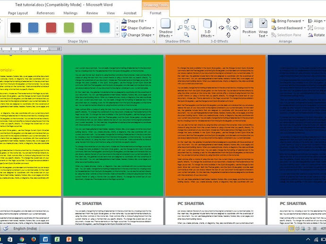Select the Drawing Tools Format tab

tap(155, 13)
